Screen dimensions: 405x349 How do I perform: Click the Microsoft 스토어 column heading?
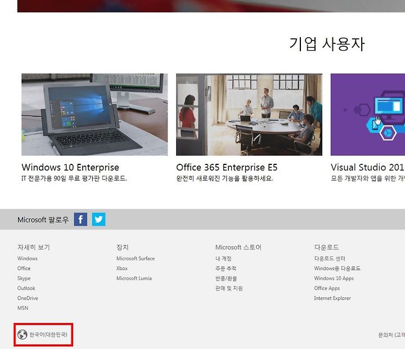(x=238, y=248)
